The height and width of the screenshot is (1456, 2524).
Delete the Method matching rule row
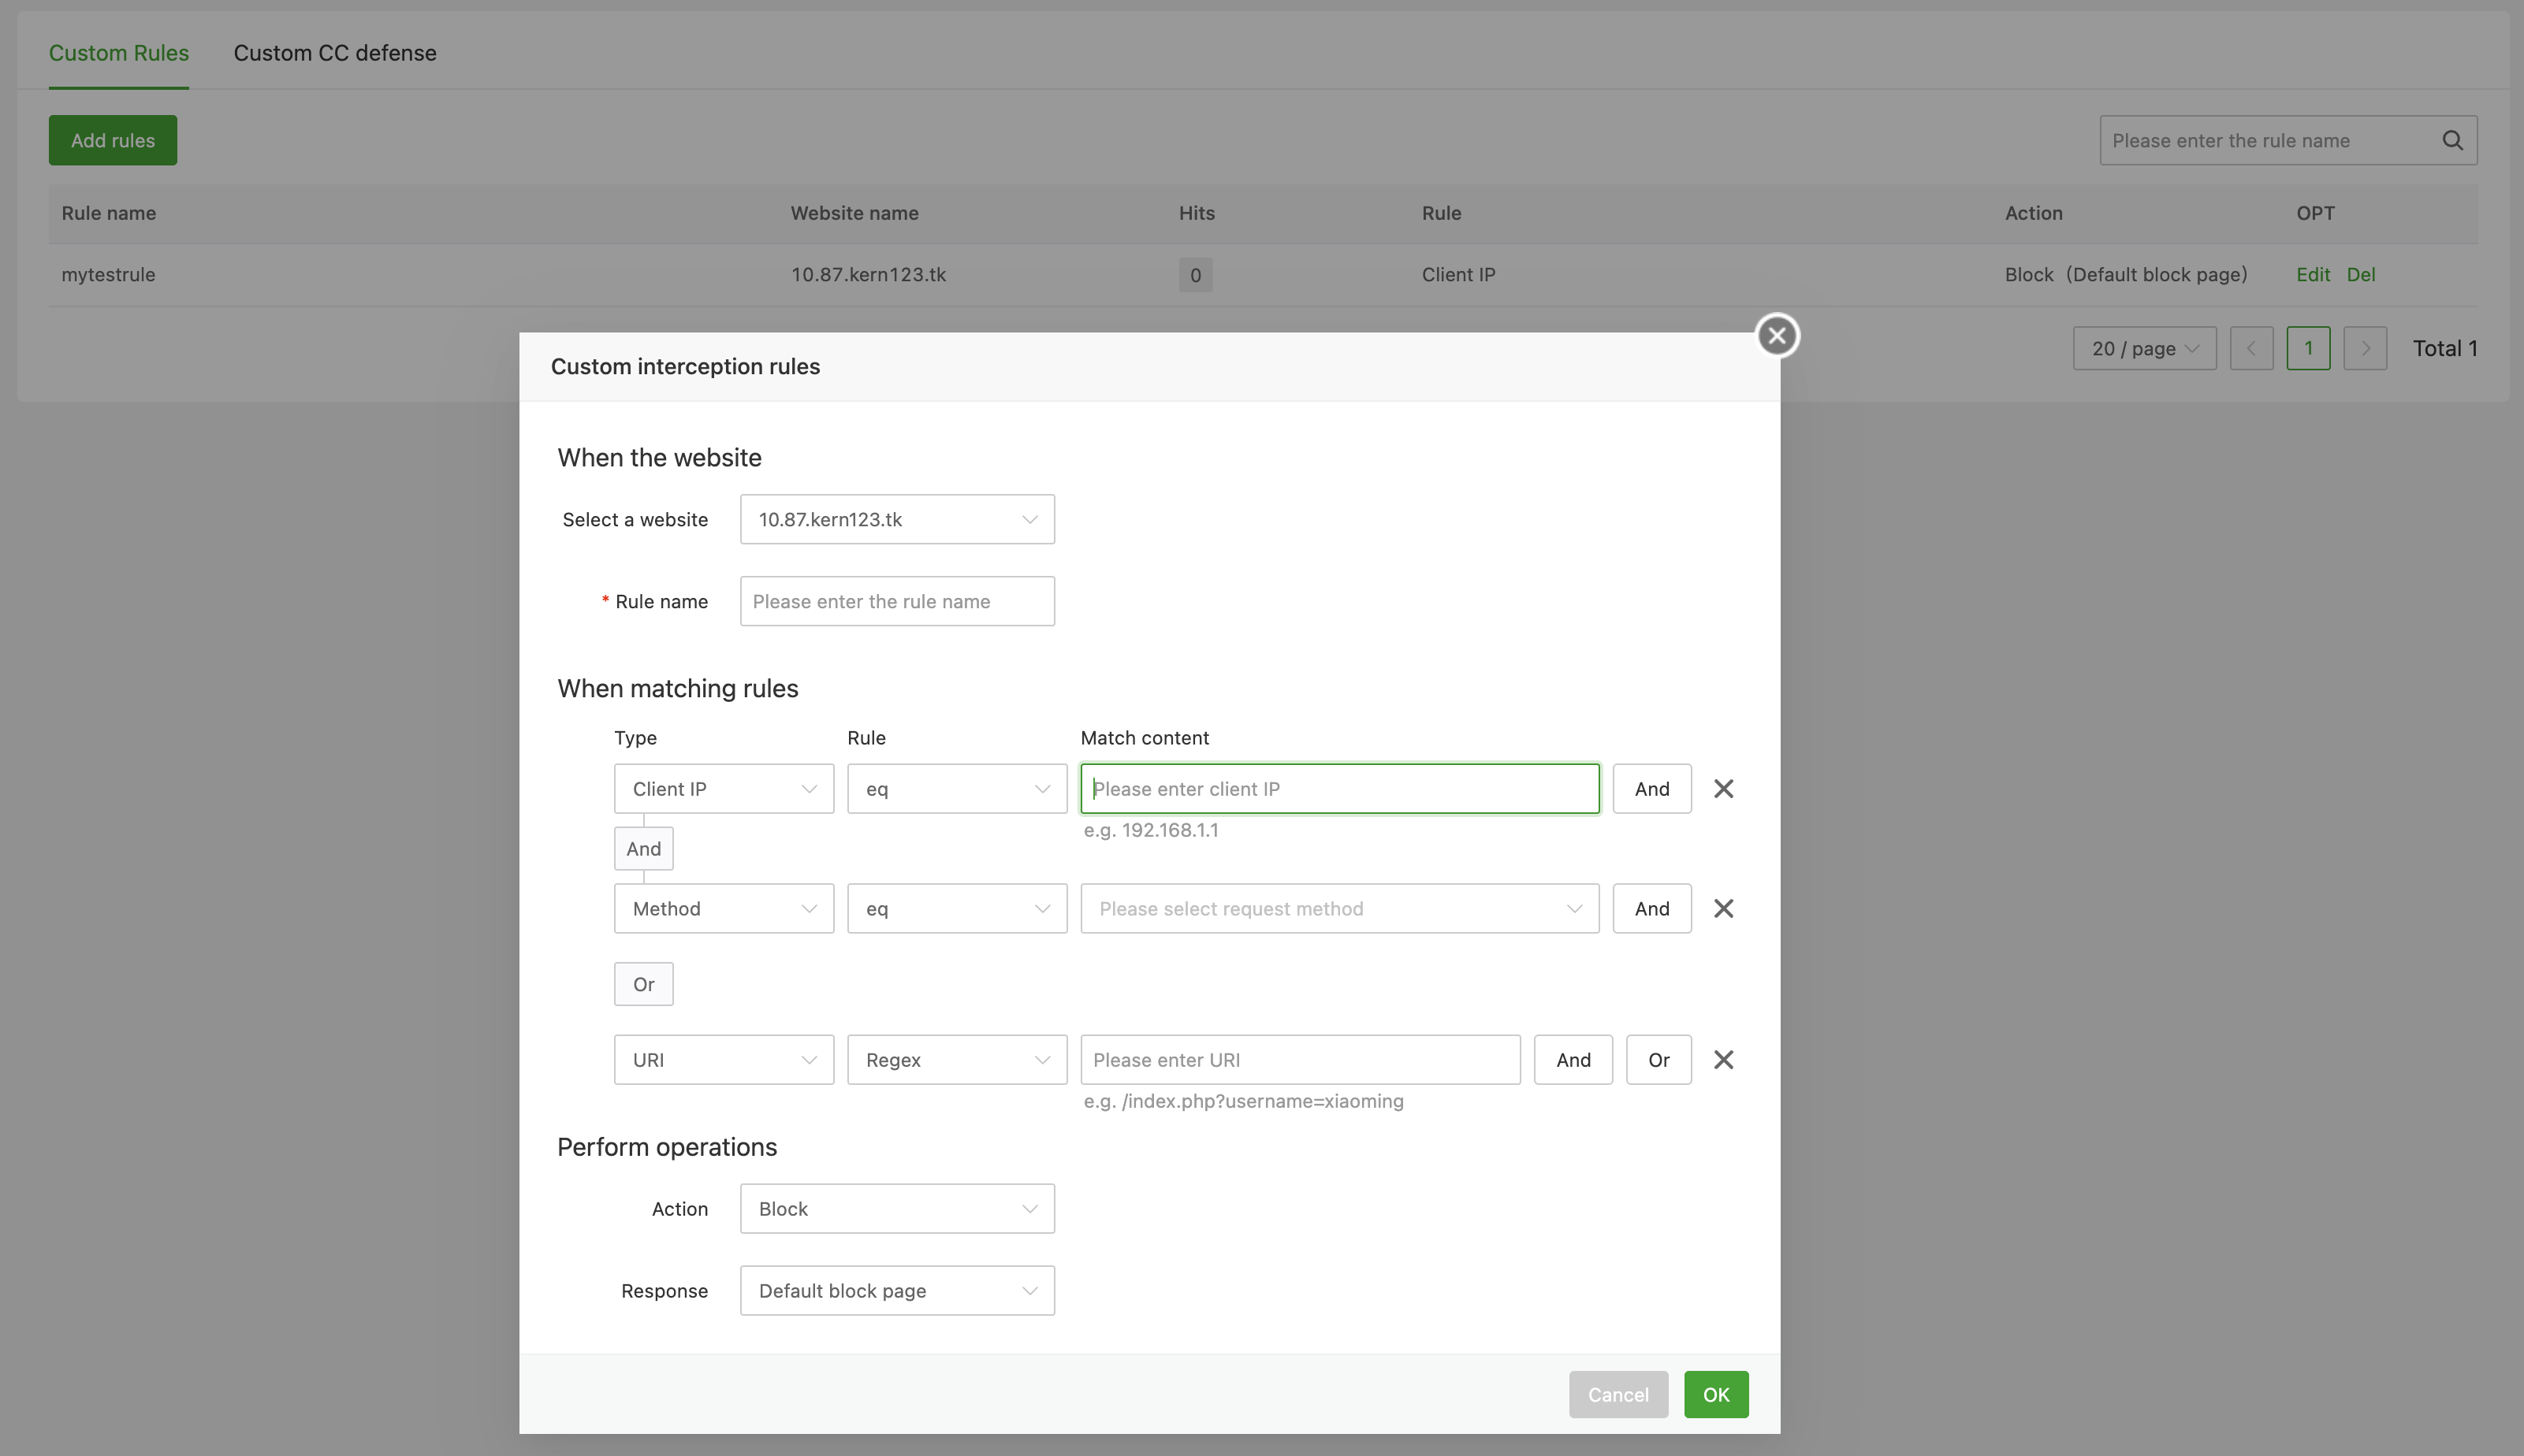click(x=1722, y=909)
